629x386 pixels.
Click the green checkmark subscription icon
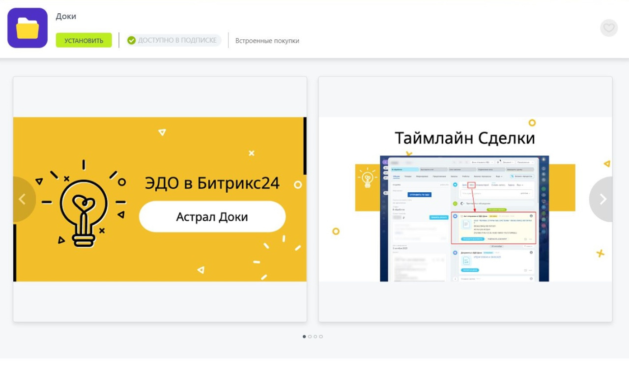click(131, 40)
